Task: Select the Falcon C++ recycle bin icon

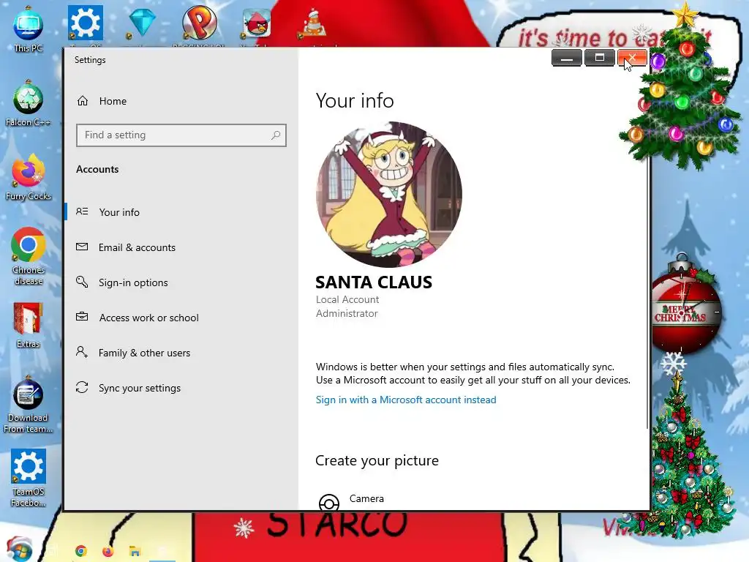Action: 29,104
